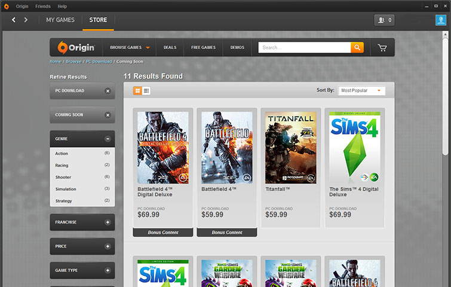Open the Origin menu
Screen dimensions: 451x287
(x=22, y=7)
